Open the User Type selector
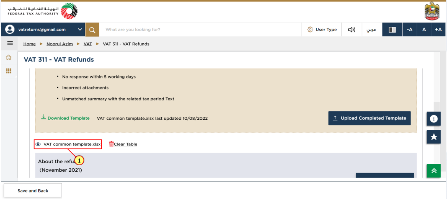The height and width of the screenshot is (199, 447). (322, 30)
